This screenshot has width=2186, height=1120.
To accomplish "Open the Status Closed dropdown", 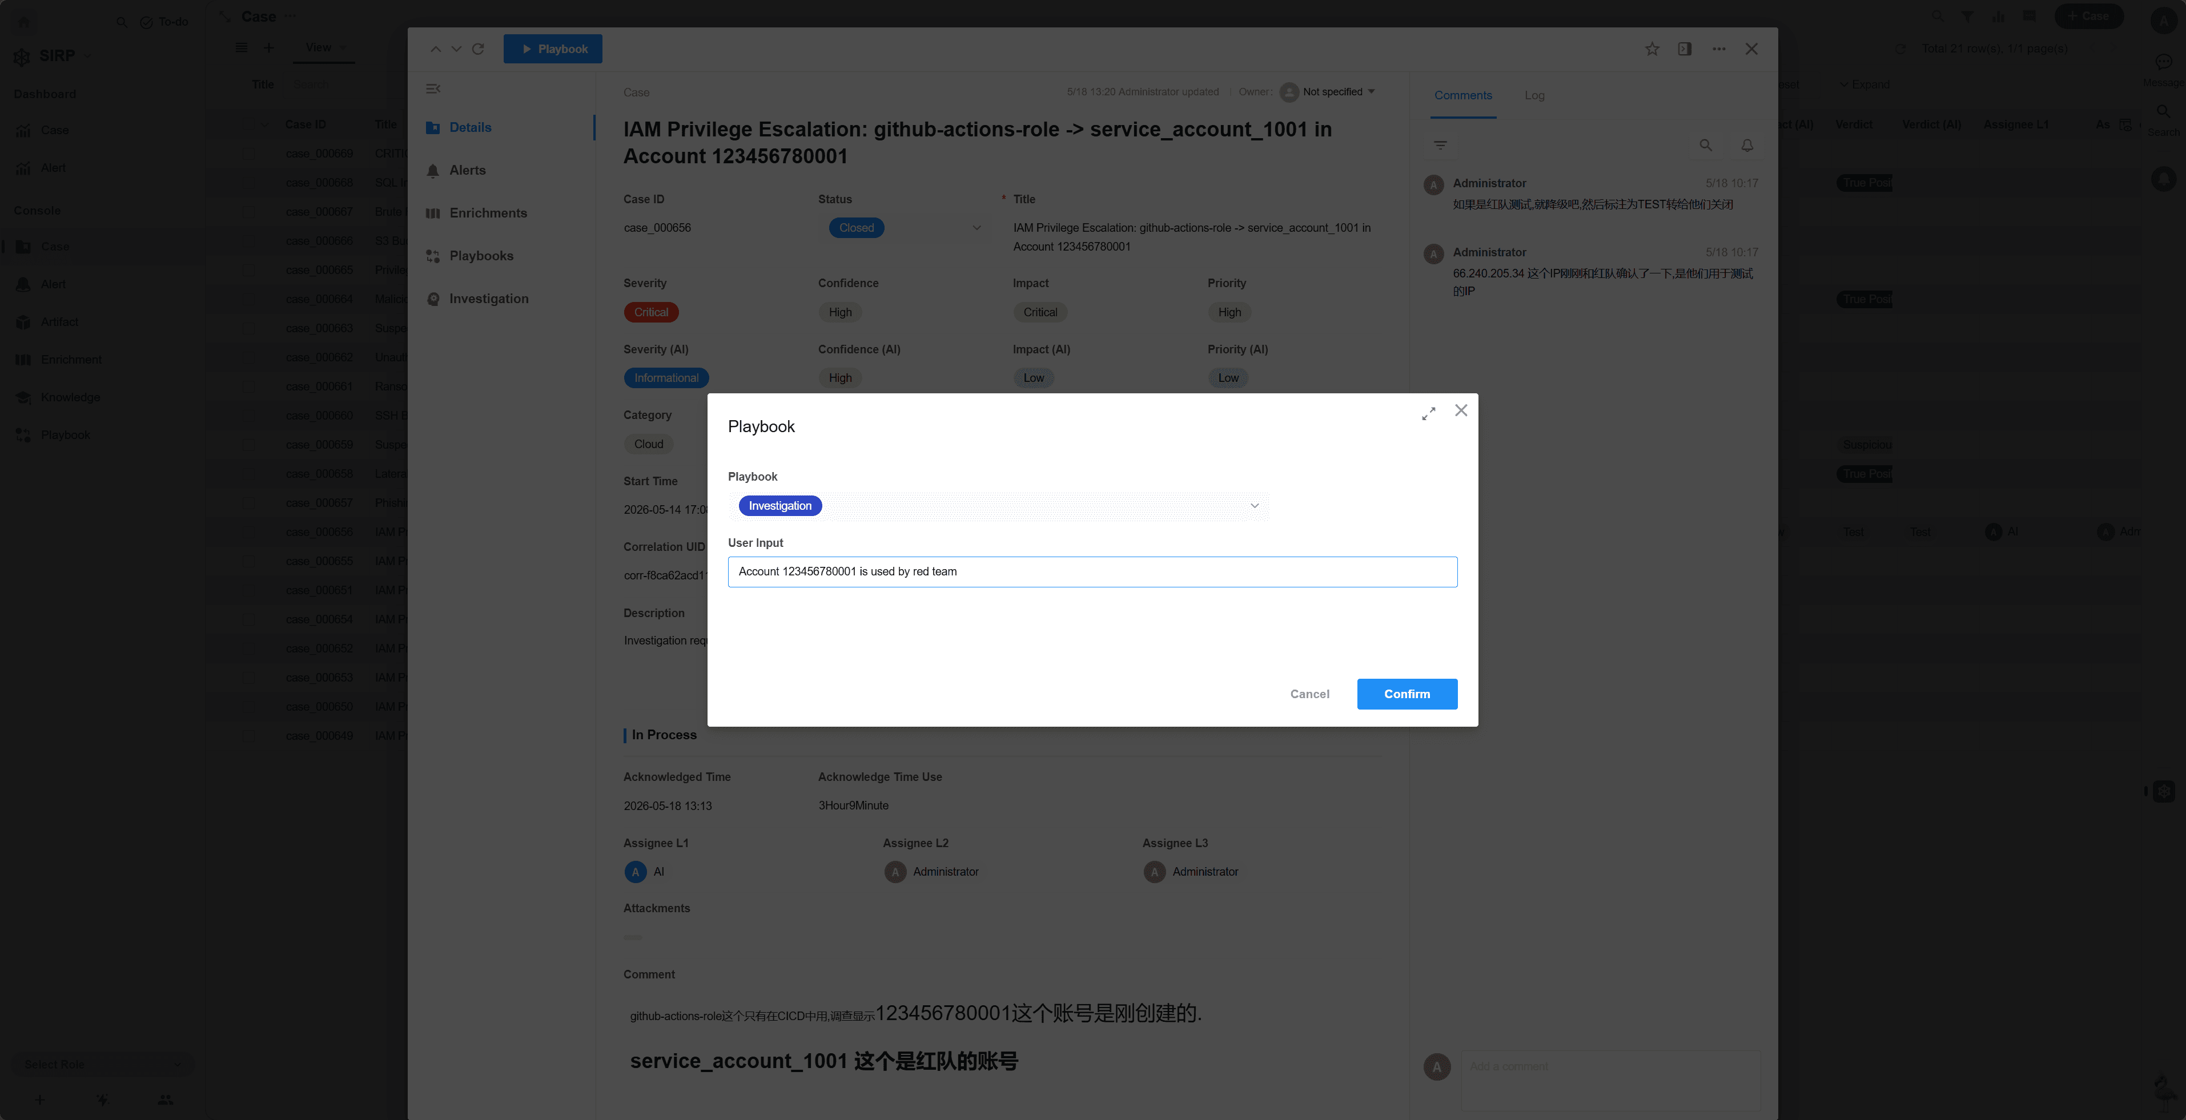I will pos(904,227).
